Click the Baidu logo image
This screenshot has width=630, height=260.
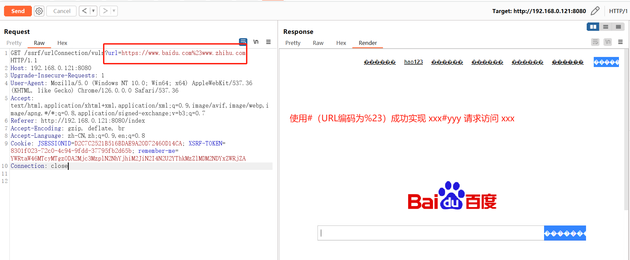tap(452, 196)
